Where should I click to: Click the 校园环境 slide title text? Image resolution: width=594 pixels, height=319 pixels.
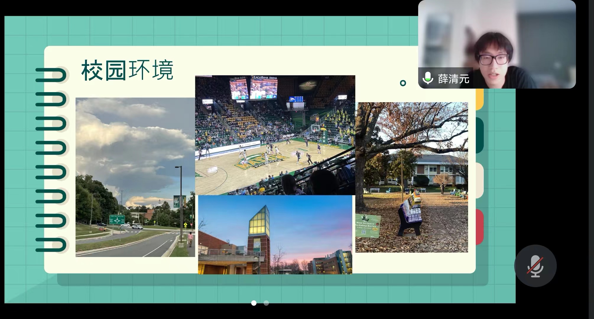pyautogui.click(x=127, y=70)
